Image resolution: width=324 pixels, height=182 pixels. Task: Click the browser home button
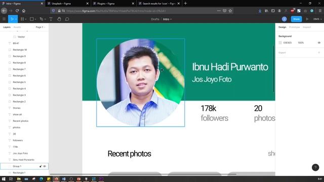pyautogui.click(x=24, y=11)
